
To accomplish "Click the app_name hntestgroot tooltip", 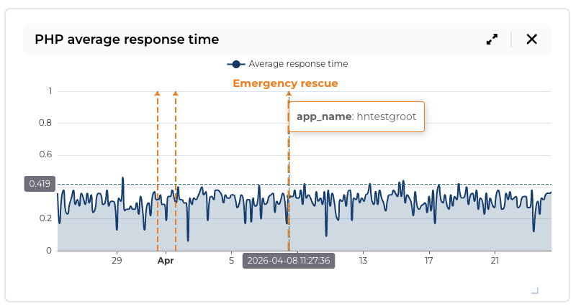I will coord(356,116).
